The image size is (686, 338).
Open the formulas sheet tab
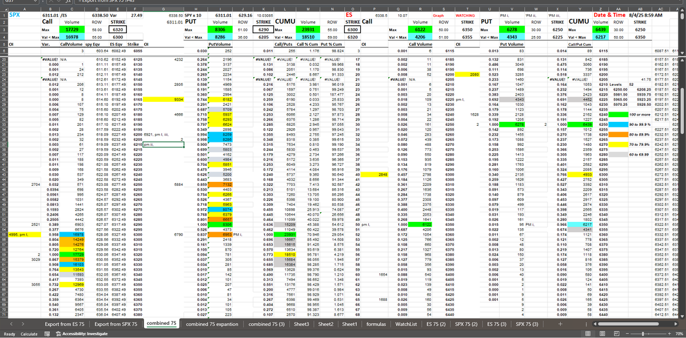tap(376, 324)
